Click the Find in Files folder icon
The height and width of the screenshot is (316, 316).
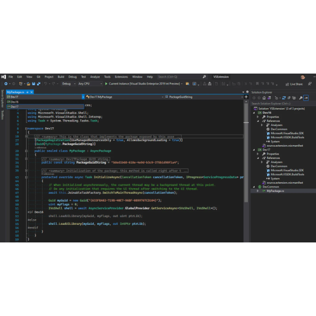tap(188, 84)
